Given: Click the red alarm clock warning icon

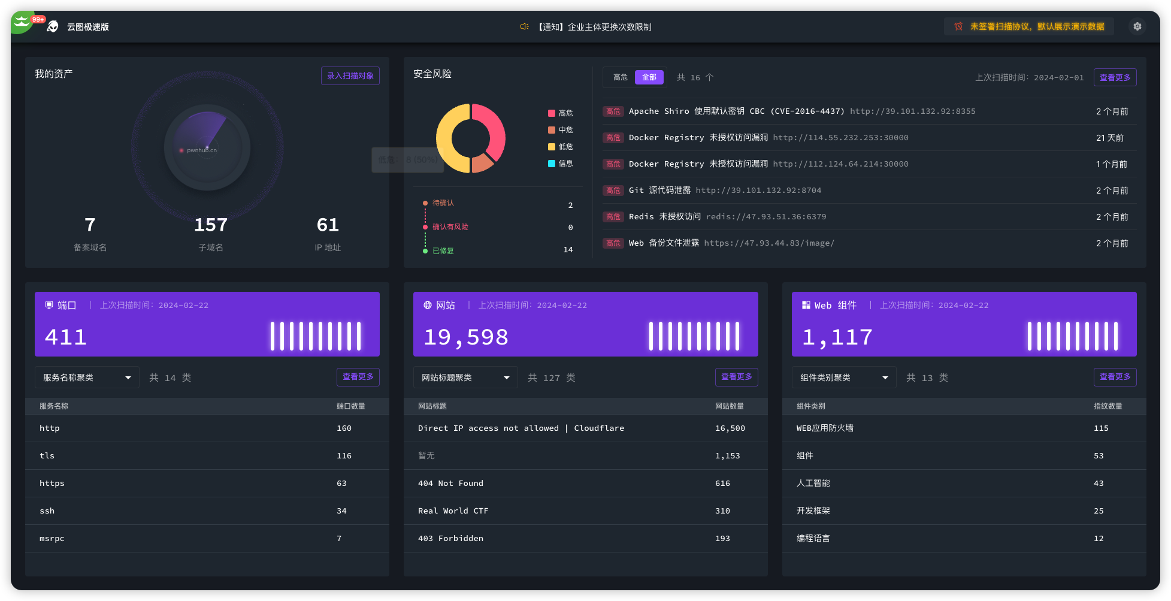Looking at the screenshot, I should click(958, 27).
